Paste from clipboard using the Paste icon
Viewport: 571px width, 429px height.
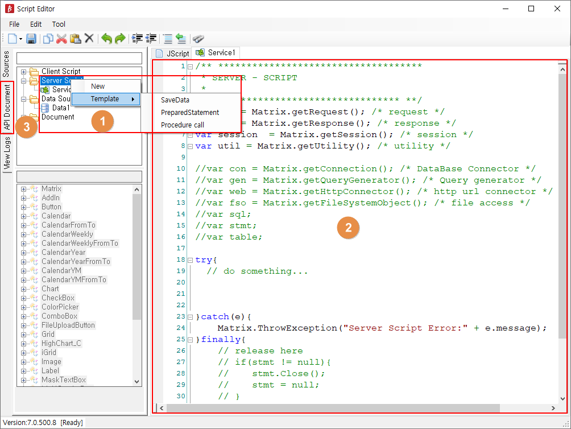pos(76,38)
